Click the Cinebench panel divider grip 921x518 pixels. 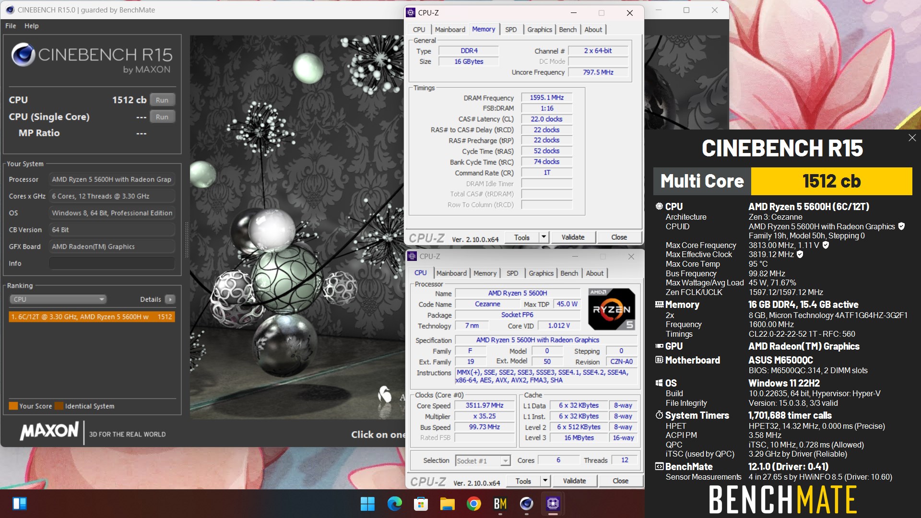[x=187, y=240]
